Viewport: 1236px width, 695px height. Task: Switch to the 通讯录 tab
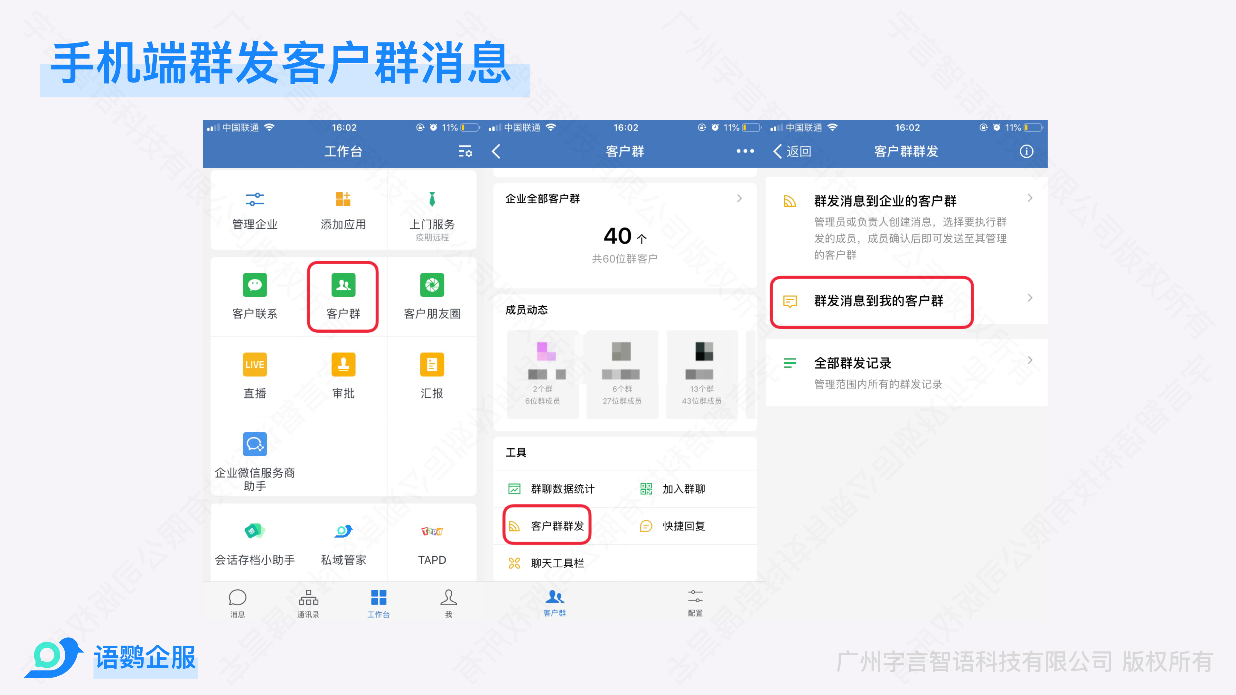coord(308,603)
